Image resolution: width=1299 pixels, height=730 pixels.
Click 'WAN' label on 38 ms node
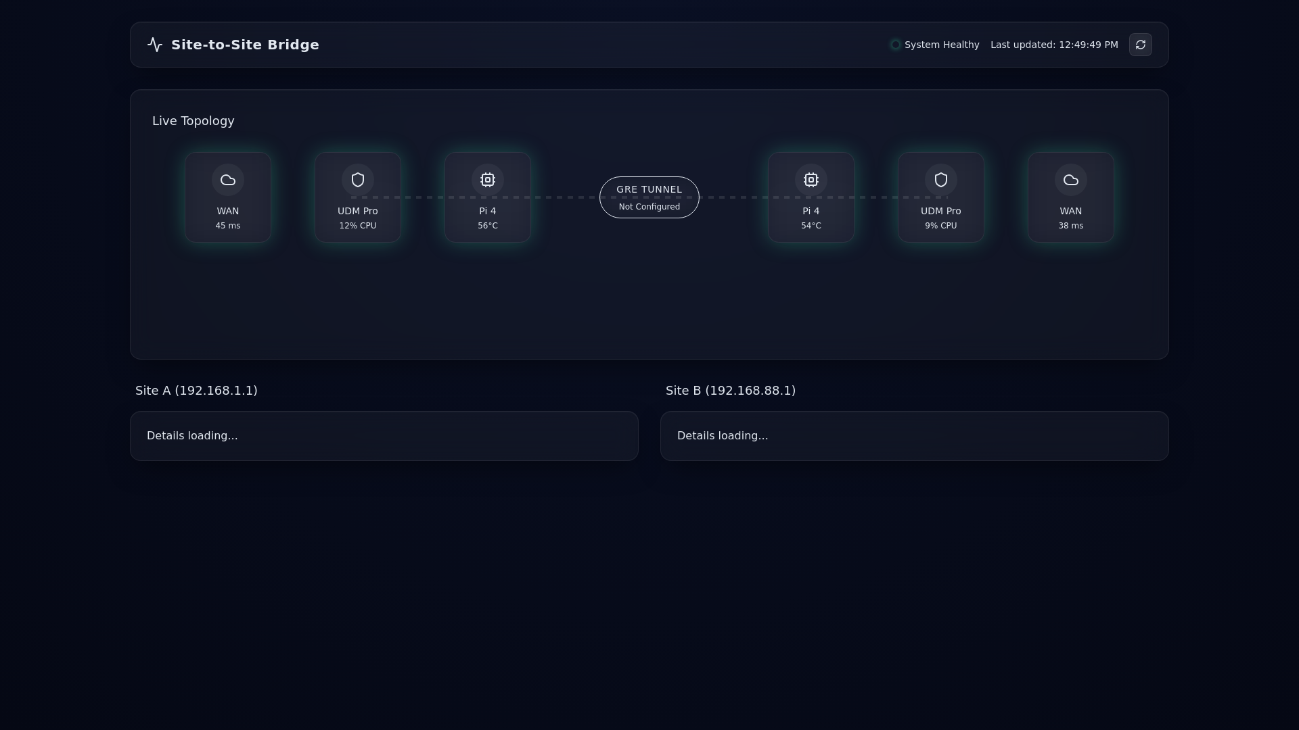(x=1071, y=211)
